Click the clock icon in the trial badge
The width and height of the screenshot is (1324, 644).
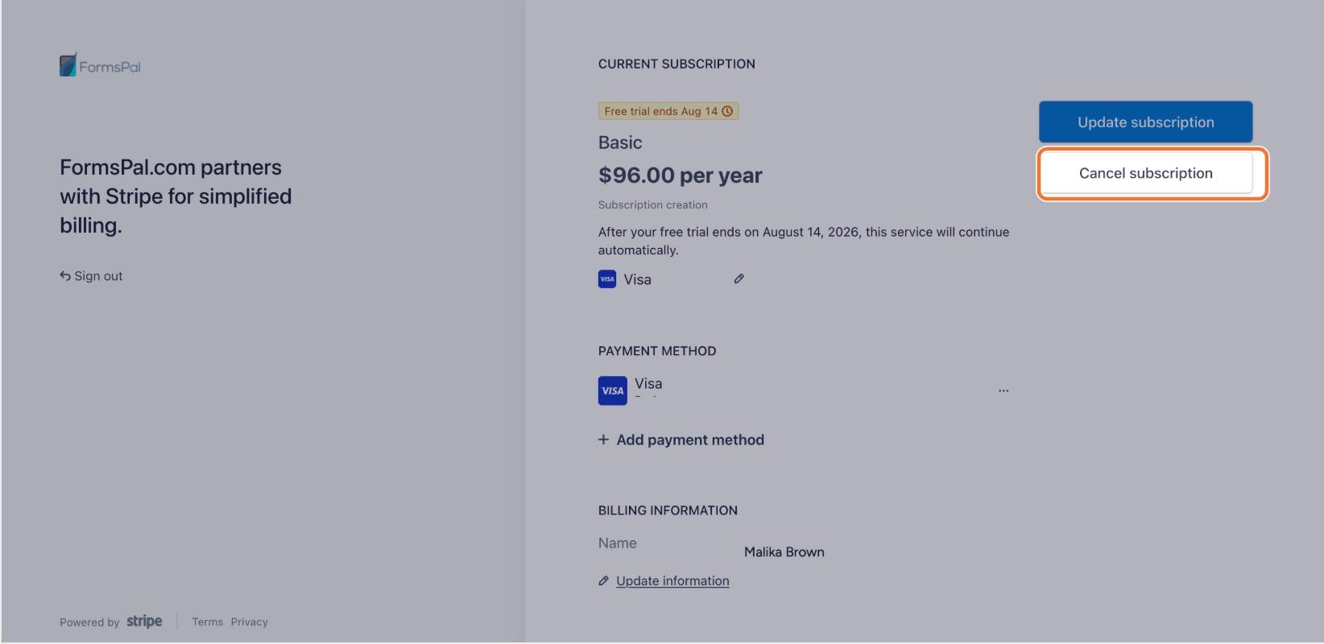coord(727,111)
